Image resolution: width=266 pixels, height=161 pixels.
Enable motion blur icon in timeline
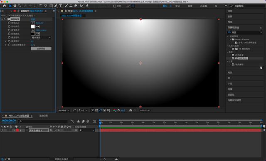tap(88, 121)
